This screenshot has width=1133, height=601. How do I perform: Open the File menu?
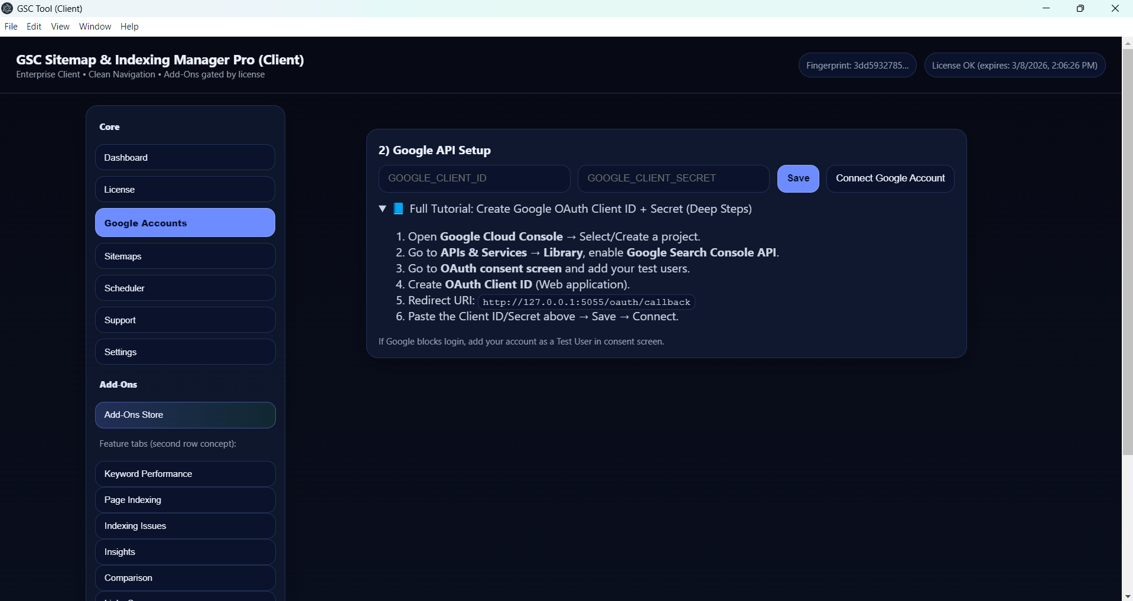11,27
